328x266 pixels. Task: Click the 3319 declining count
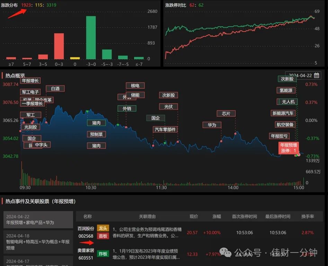coord(51,5)
